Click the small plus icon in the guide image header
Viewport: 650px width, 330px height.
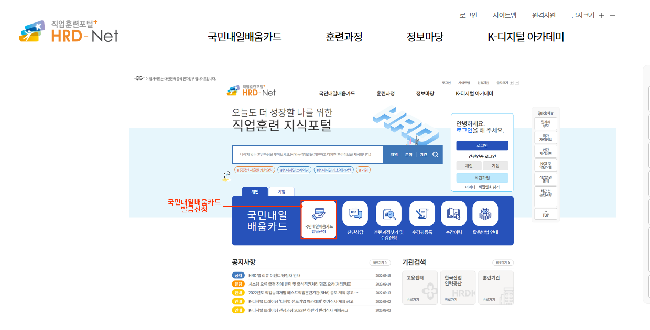pyautogui.click(x=511, y=83)
